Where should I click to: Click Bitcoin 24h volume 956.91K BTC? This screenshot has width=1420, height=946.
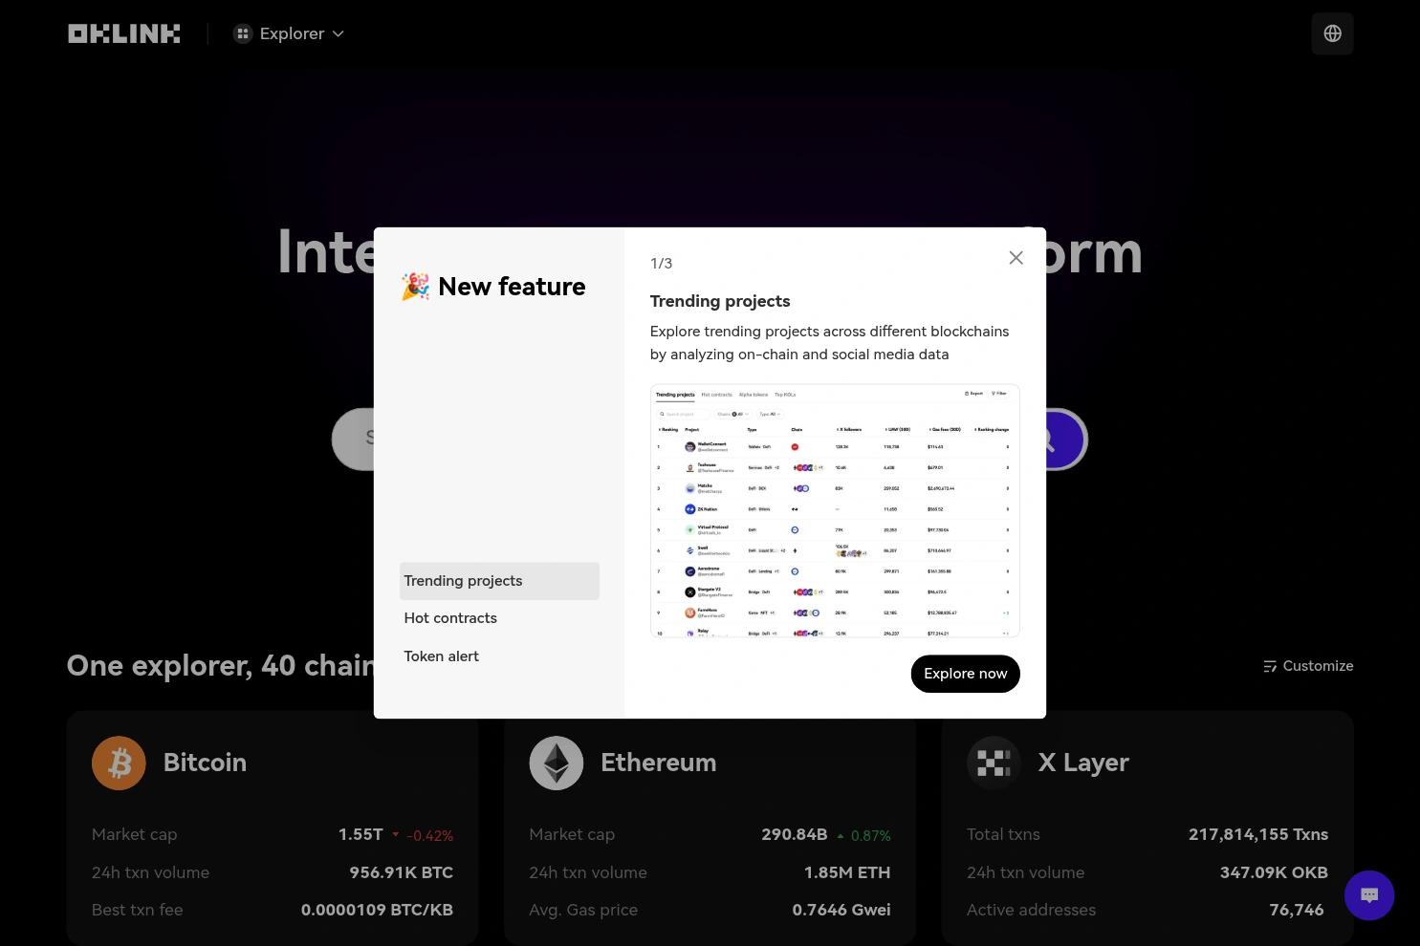tap(401, 872)
